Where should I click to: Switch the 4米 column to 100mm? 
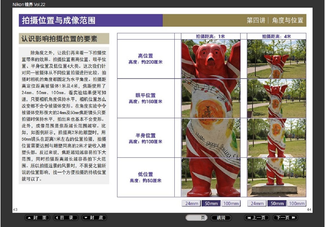pos(297,203)
